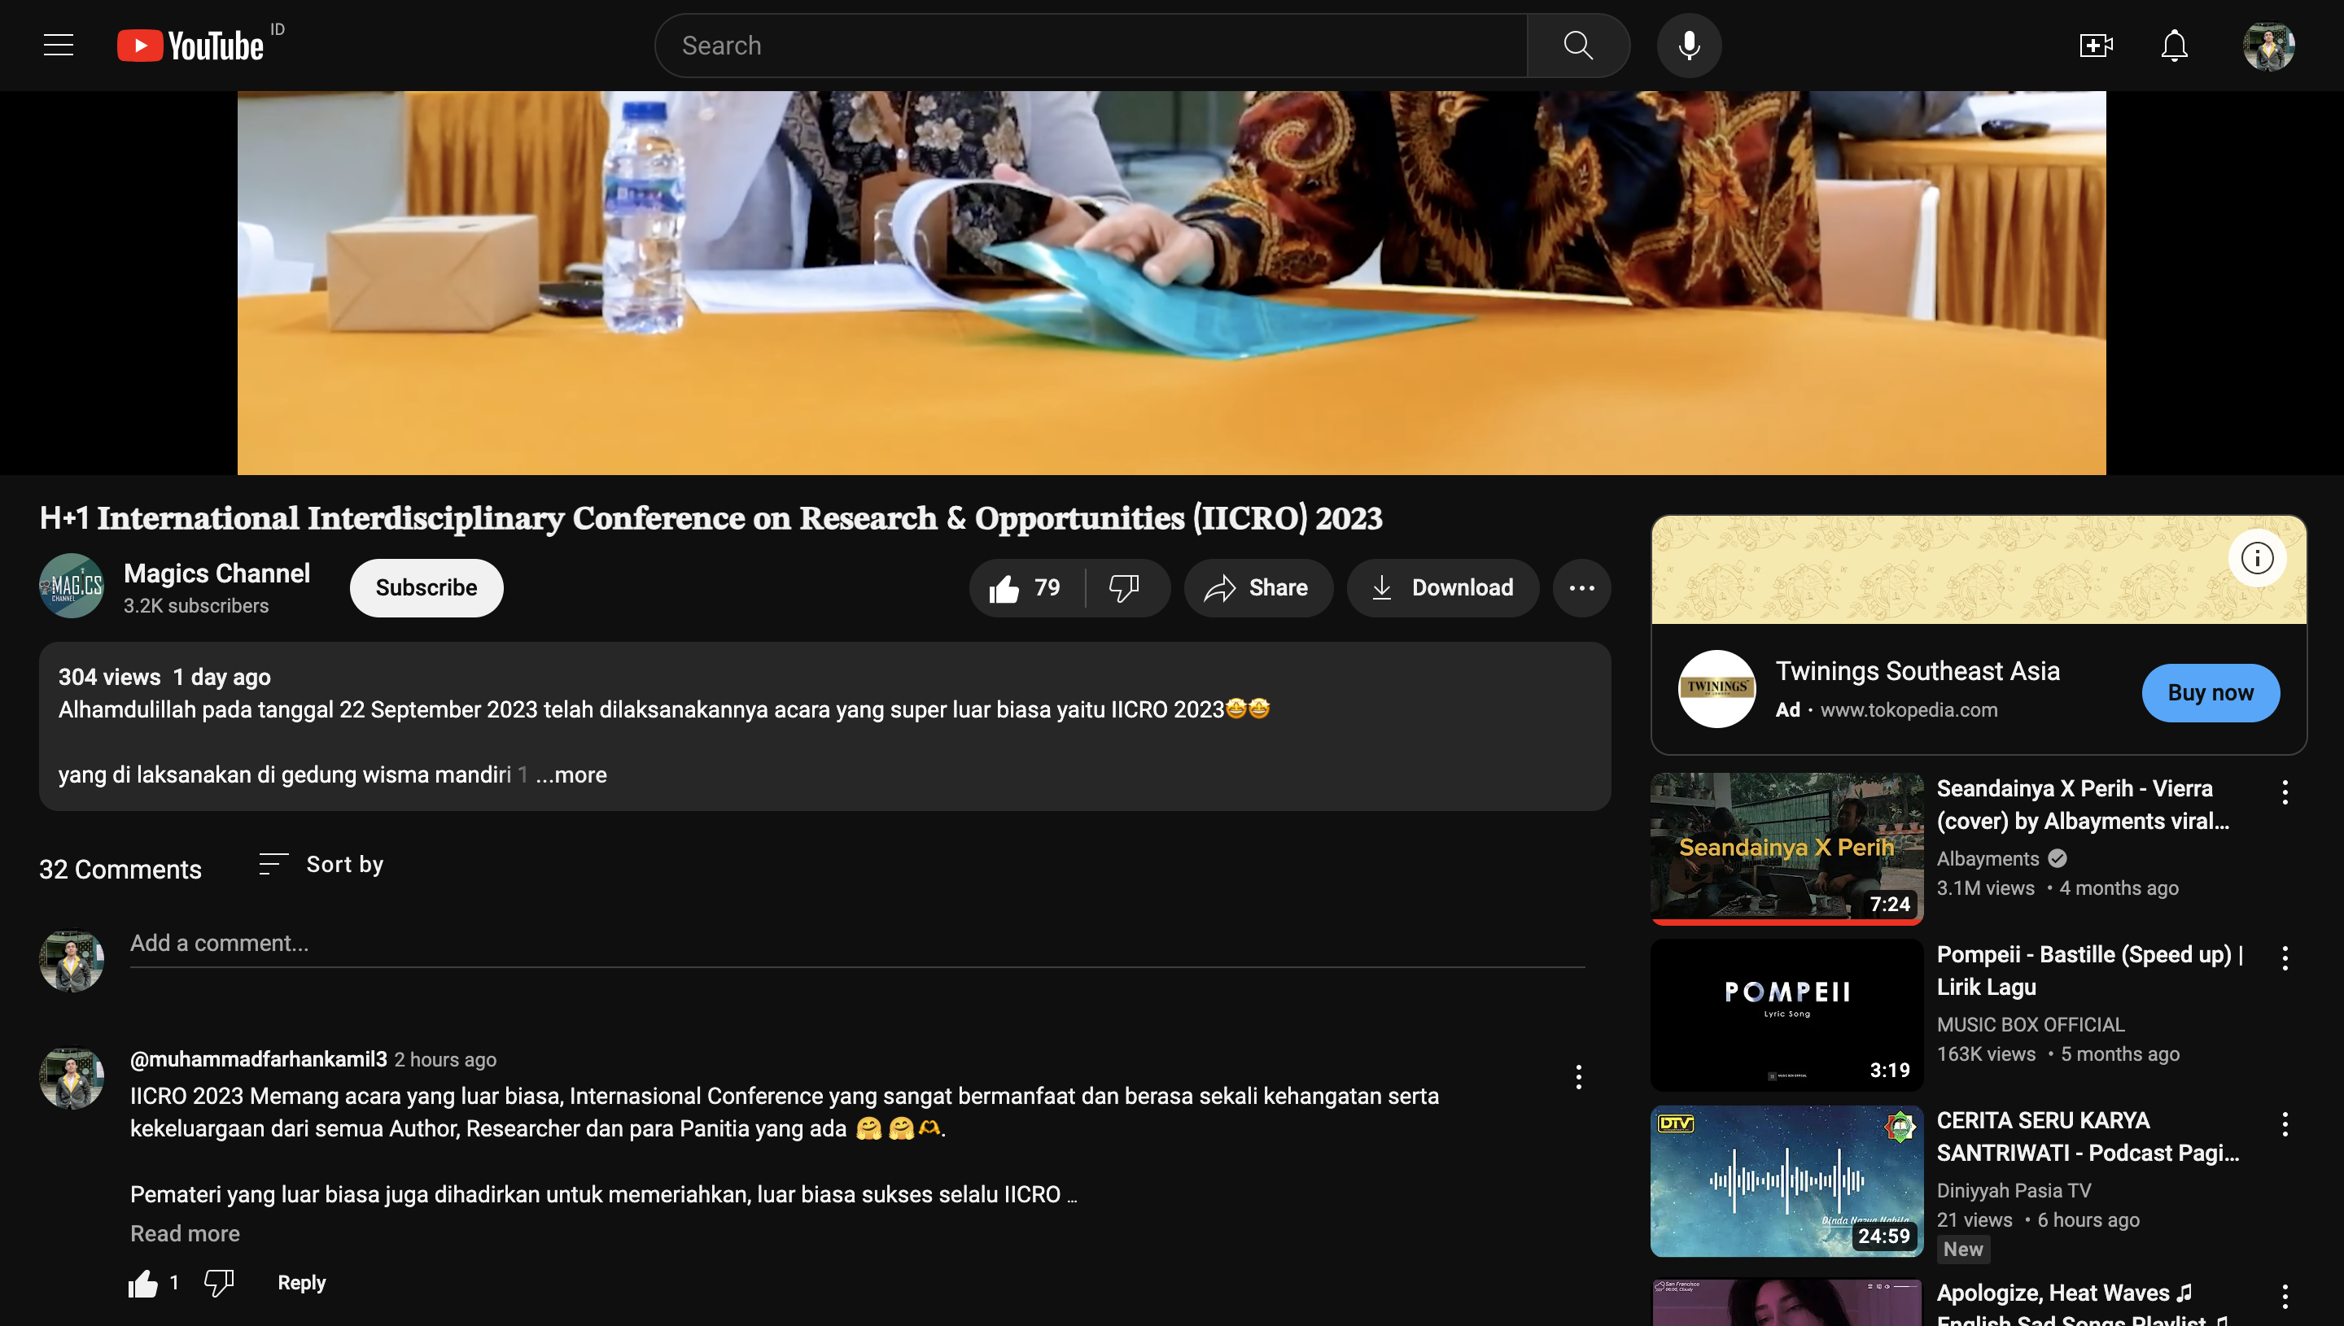The image size is (2344, 1326).
Task: Open the notifications bell
Action: 2175,45
